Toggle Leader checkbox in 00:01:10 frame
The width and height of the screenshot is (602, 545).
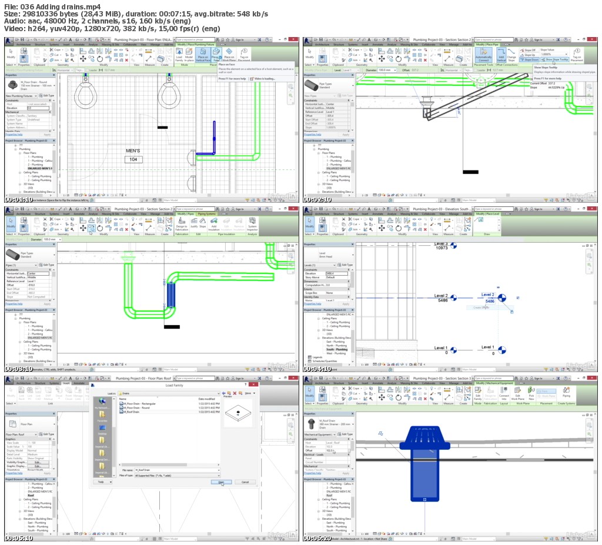tap(87, 71)
